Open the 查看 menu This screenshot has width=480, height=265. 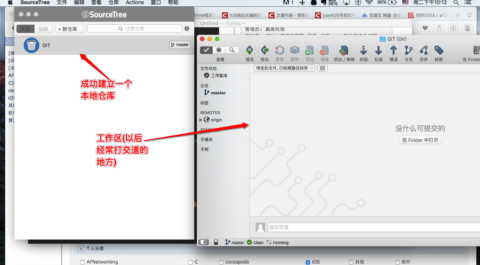pos(96,3)
